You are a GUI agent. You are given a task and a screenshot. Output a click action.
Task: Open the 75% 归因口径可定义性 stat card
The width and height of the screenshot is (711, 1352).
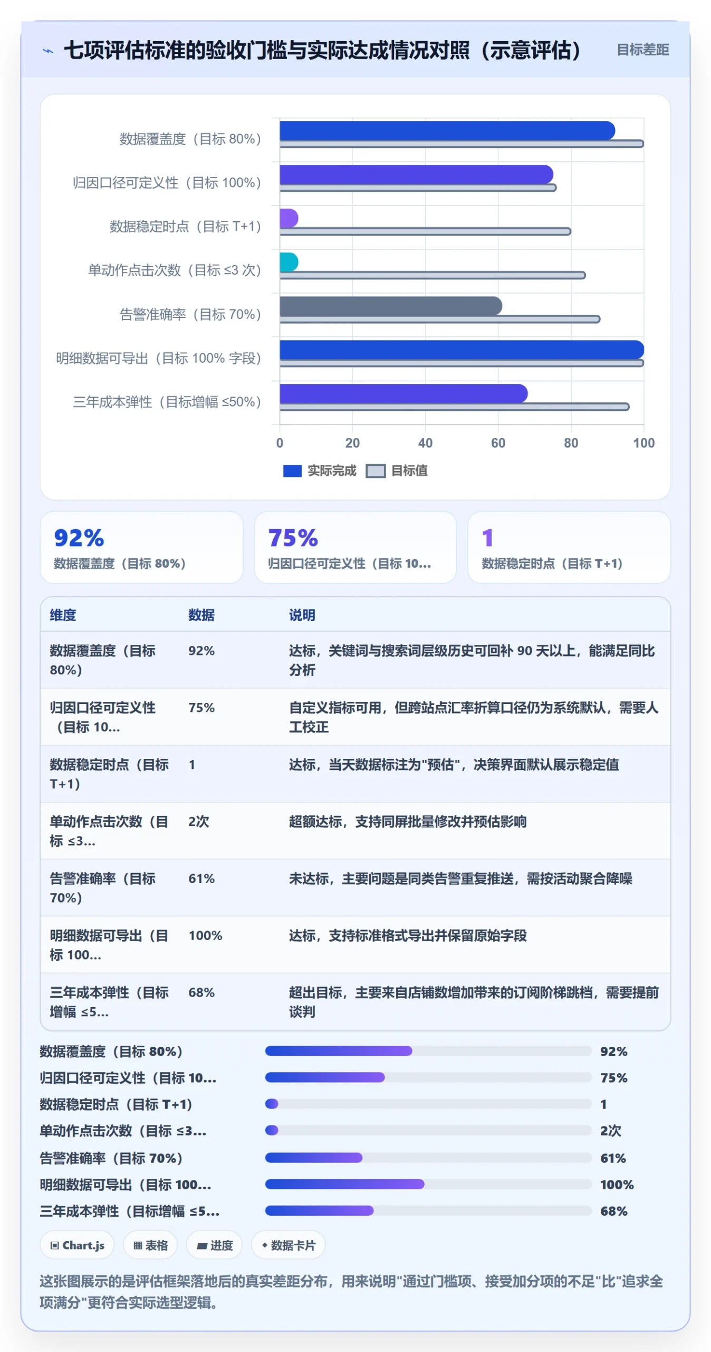pos(355,547)
